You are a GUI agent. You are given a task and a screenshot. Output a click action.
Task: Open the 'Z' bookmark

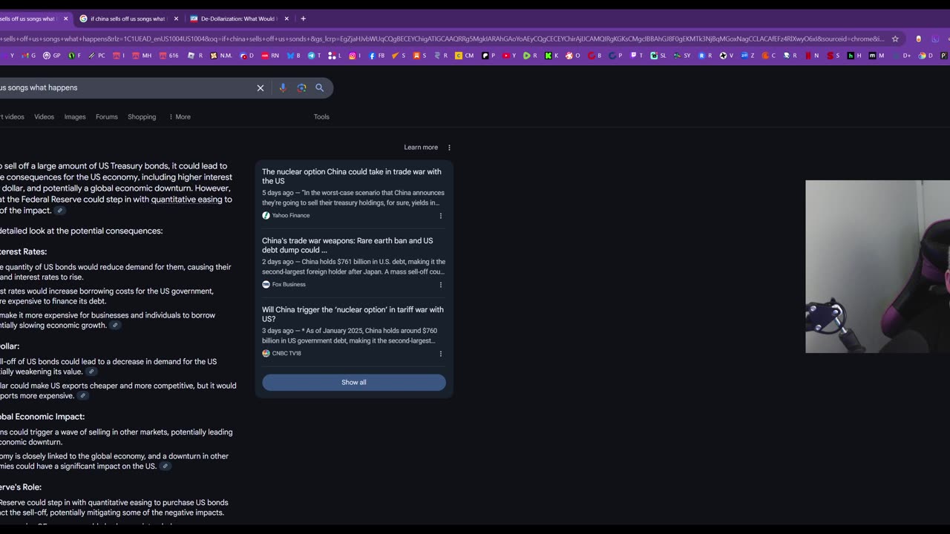point(748,55)
